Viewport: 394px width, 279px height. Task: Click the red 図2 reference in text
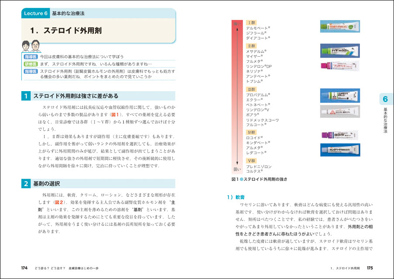click(59, 202)
